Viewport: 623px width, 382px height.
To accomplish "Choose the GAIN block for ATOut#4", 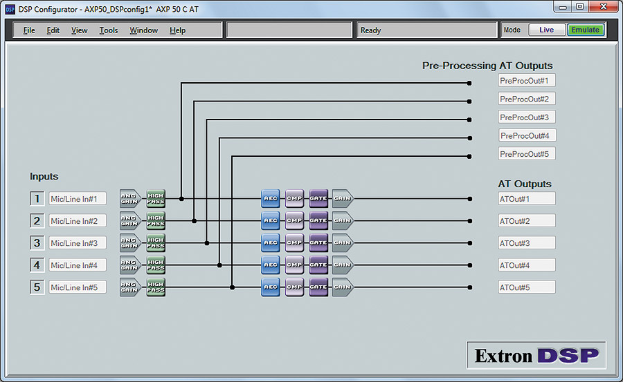I will tap(343, 265).
